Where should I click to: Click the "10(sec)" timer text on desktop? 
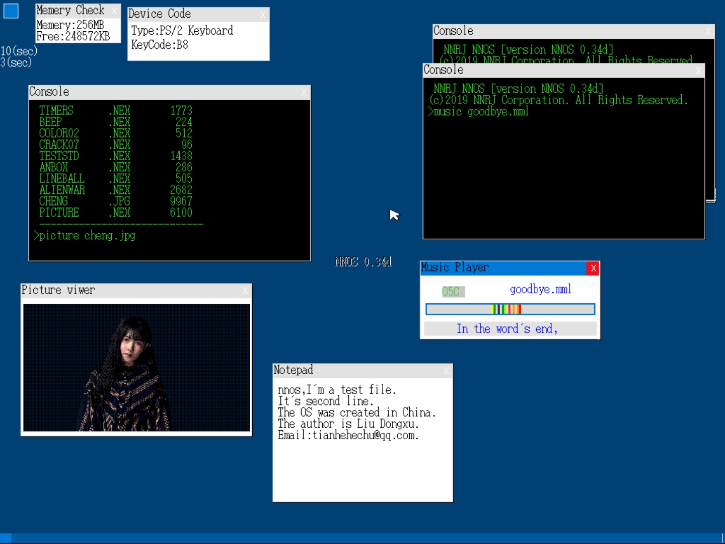(x=19, y=51)
